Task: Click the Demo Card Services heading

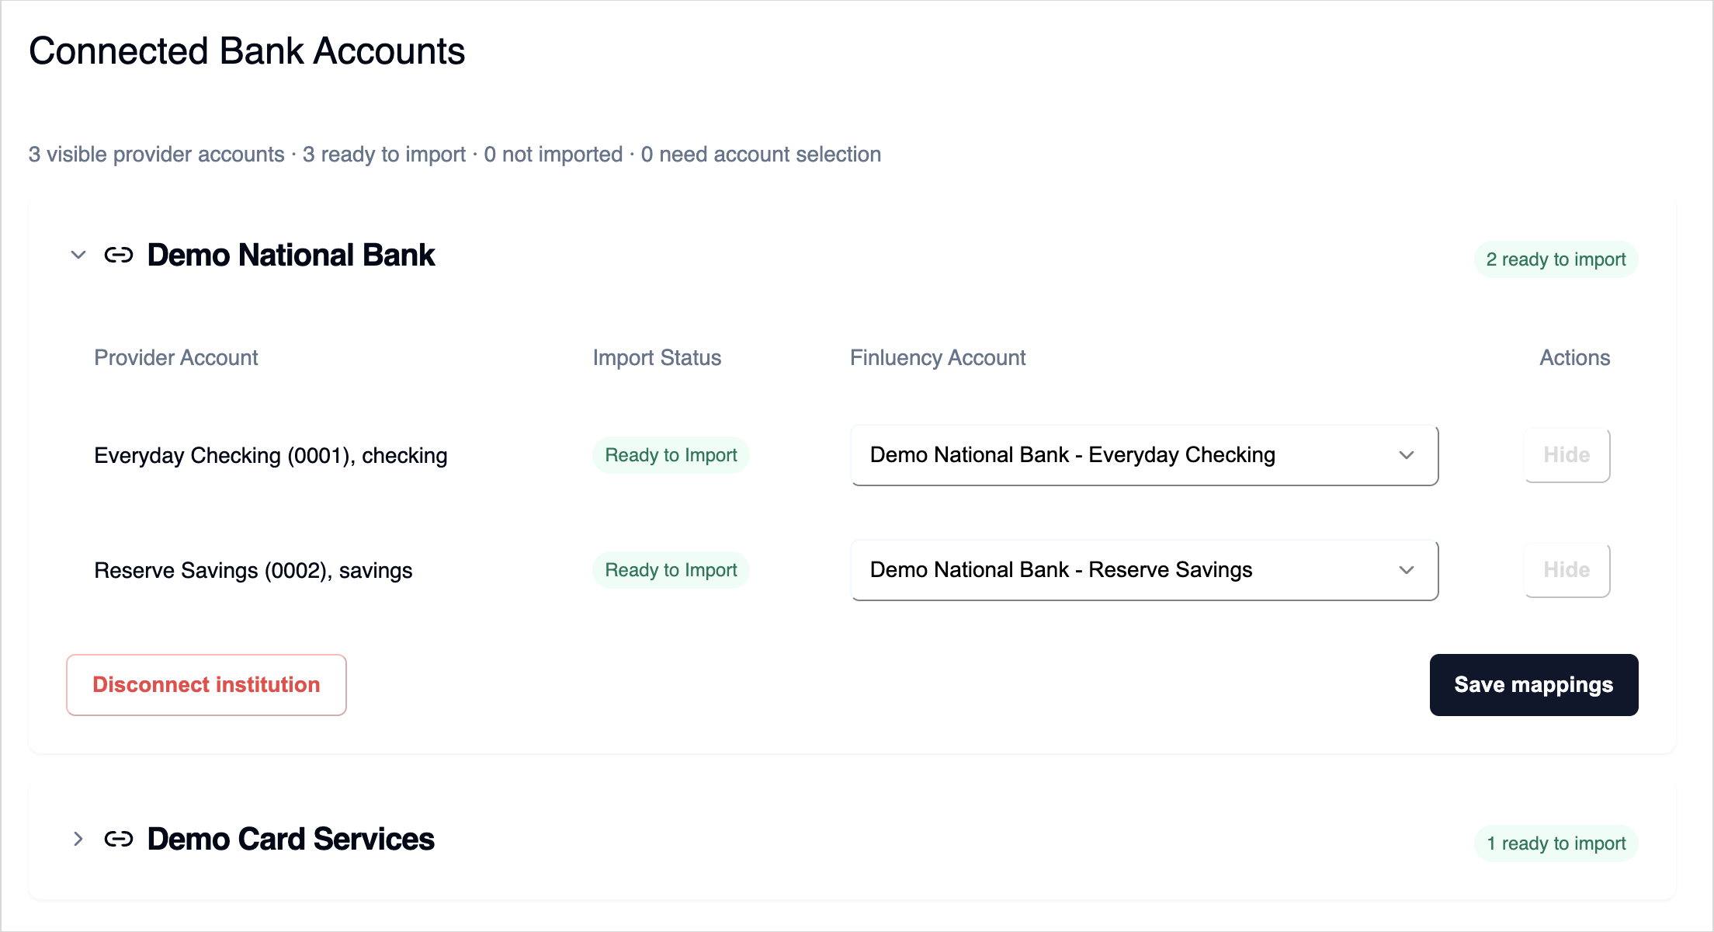Action: pyautogui.click(x=291, y=839)
